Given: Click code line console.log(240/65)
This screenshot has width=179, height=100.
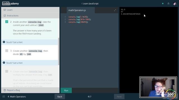Looking at the screenshot, I should coord(78,22).
